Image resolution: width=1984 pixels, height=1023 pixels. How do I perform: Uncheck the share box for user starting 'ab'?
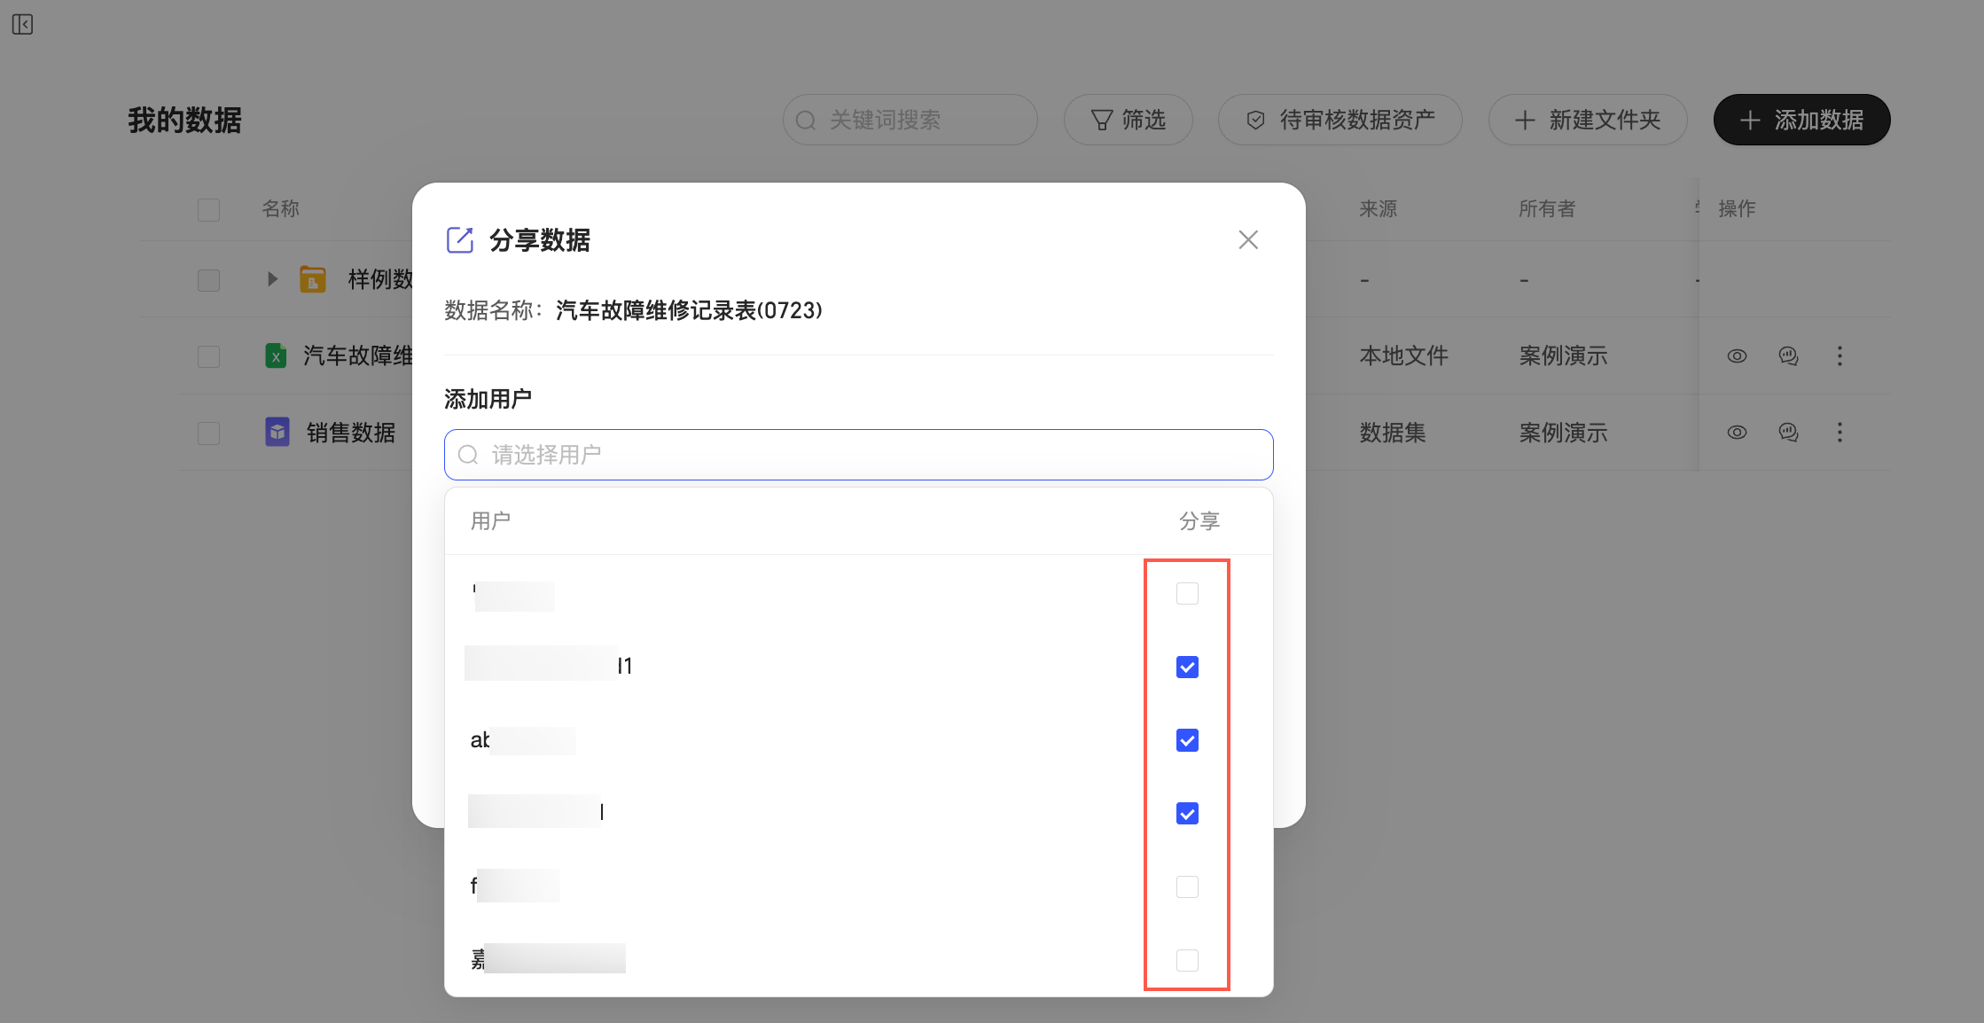pos(1187,740)
